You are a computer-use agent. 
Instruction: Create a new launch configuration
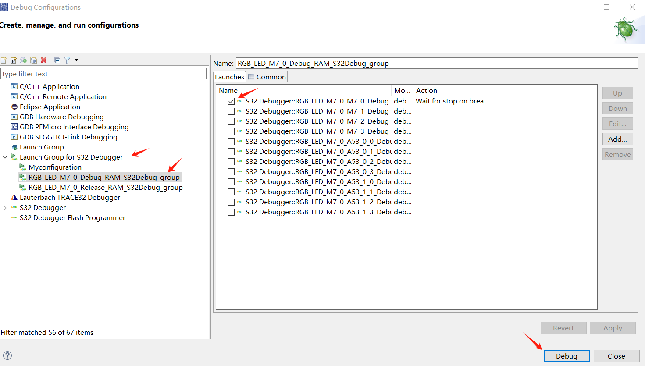(4, 60)
